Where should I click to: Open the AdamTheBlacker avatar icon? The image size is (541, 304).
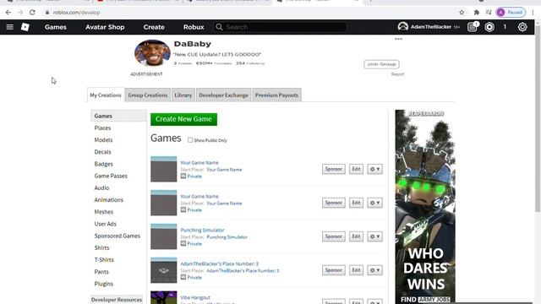coord(402,27)
